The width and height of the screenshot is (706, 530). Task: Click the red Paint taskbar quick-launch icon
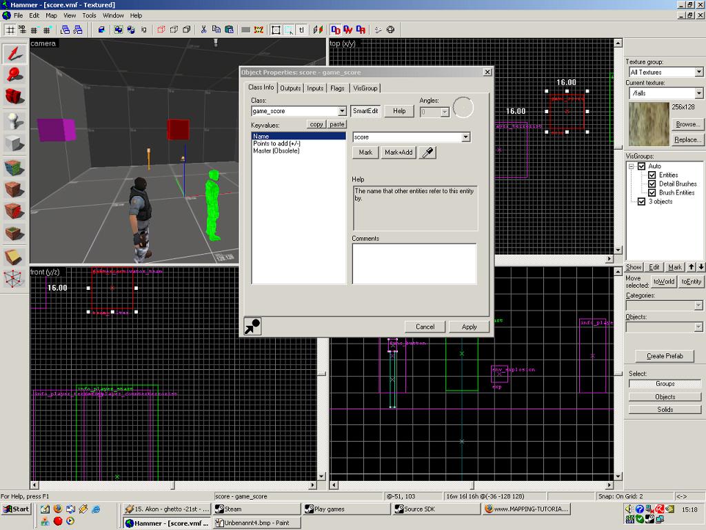[x=58, y=522]
